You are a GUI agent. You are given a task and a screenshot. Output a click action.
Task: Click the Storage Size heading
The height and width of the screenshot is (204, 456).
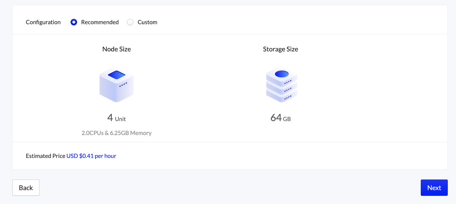point(280,49)
